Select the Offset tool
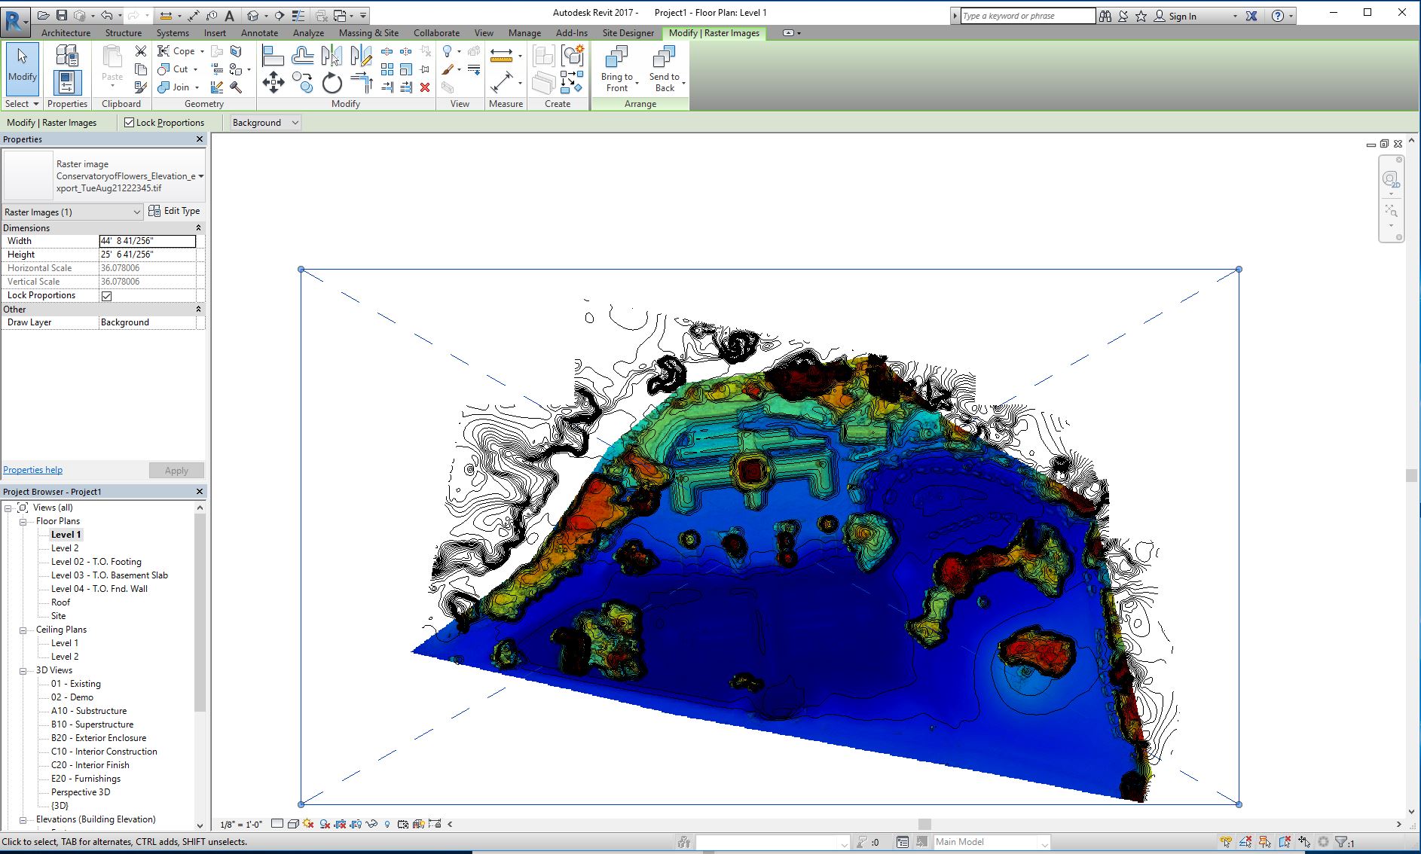Viewport: 1421px width, 854px height. pyautogui.click(x=303, y=55)
